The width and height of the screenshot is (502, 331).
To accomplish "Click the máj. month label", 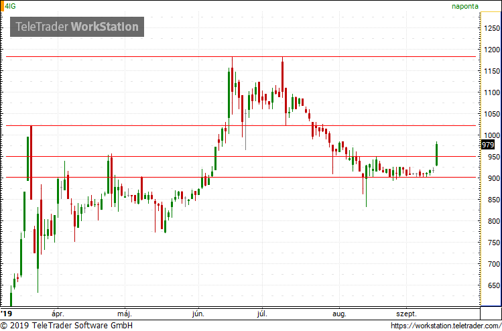I will click(x=125, y=314).
